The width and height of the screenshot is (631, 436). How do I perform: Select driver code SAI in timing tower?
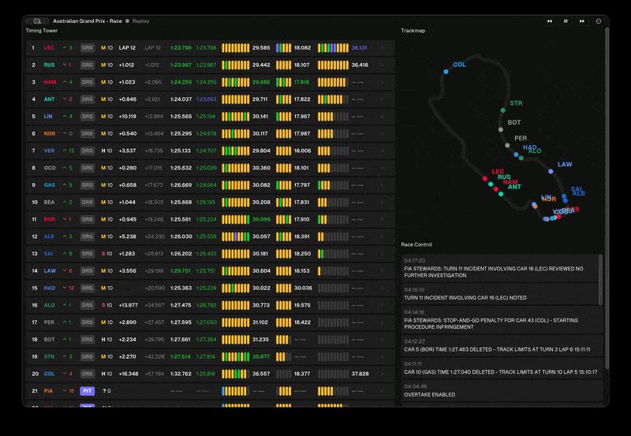[49, 254]
